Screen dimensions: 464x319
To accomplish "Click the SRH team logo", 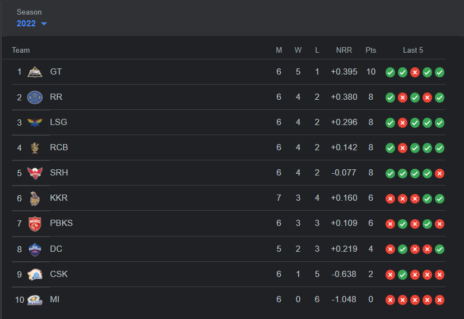I will pos(35,173).
